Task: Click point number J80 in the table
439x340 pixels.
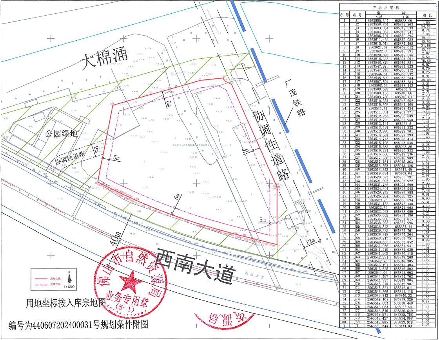Action: [357, 322]
